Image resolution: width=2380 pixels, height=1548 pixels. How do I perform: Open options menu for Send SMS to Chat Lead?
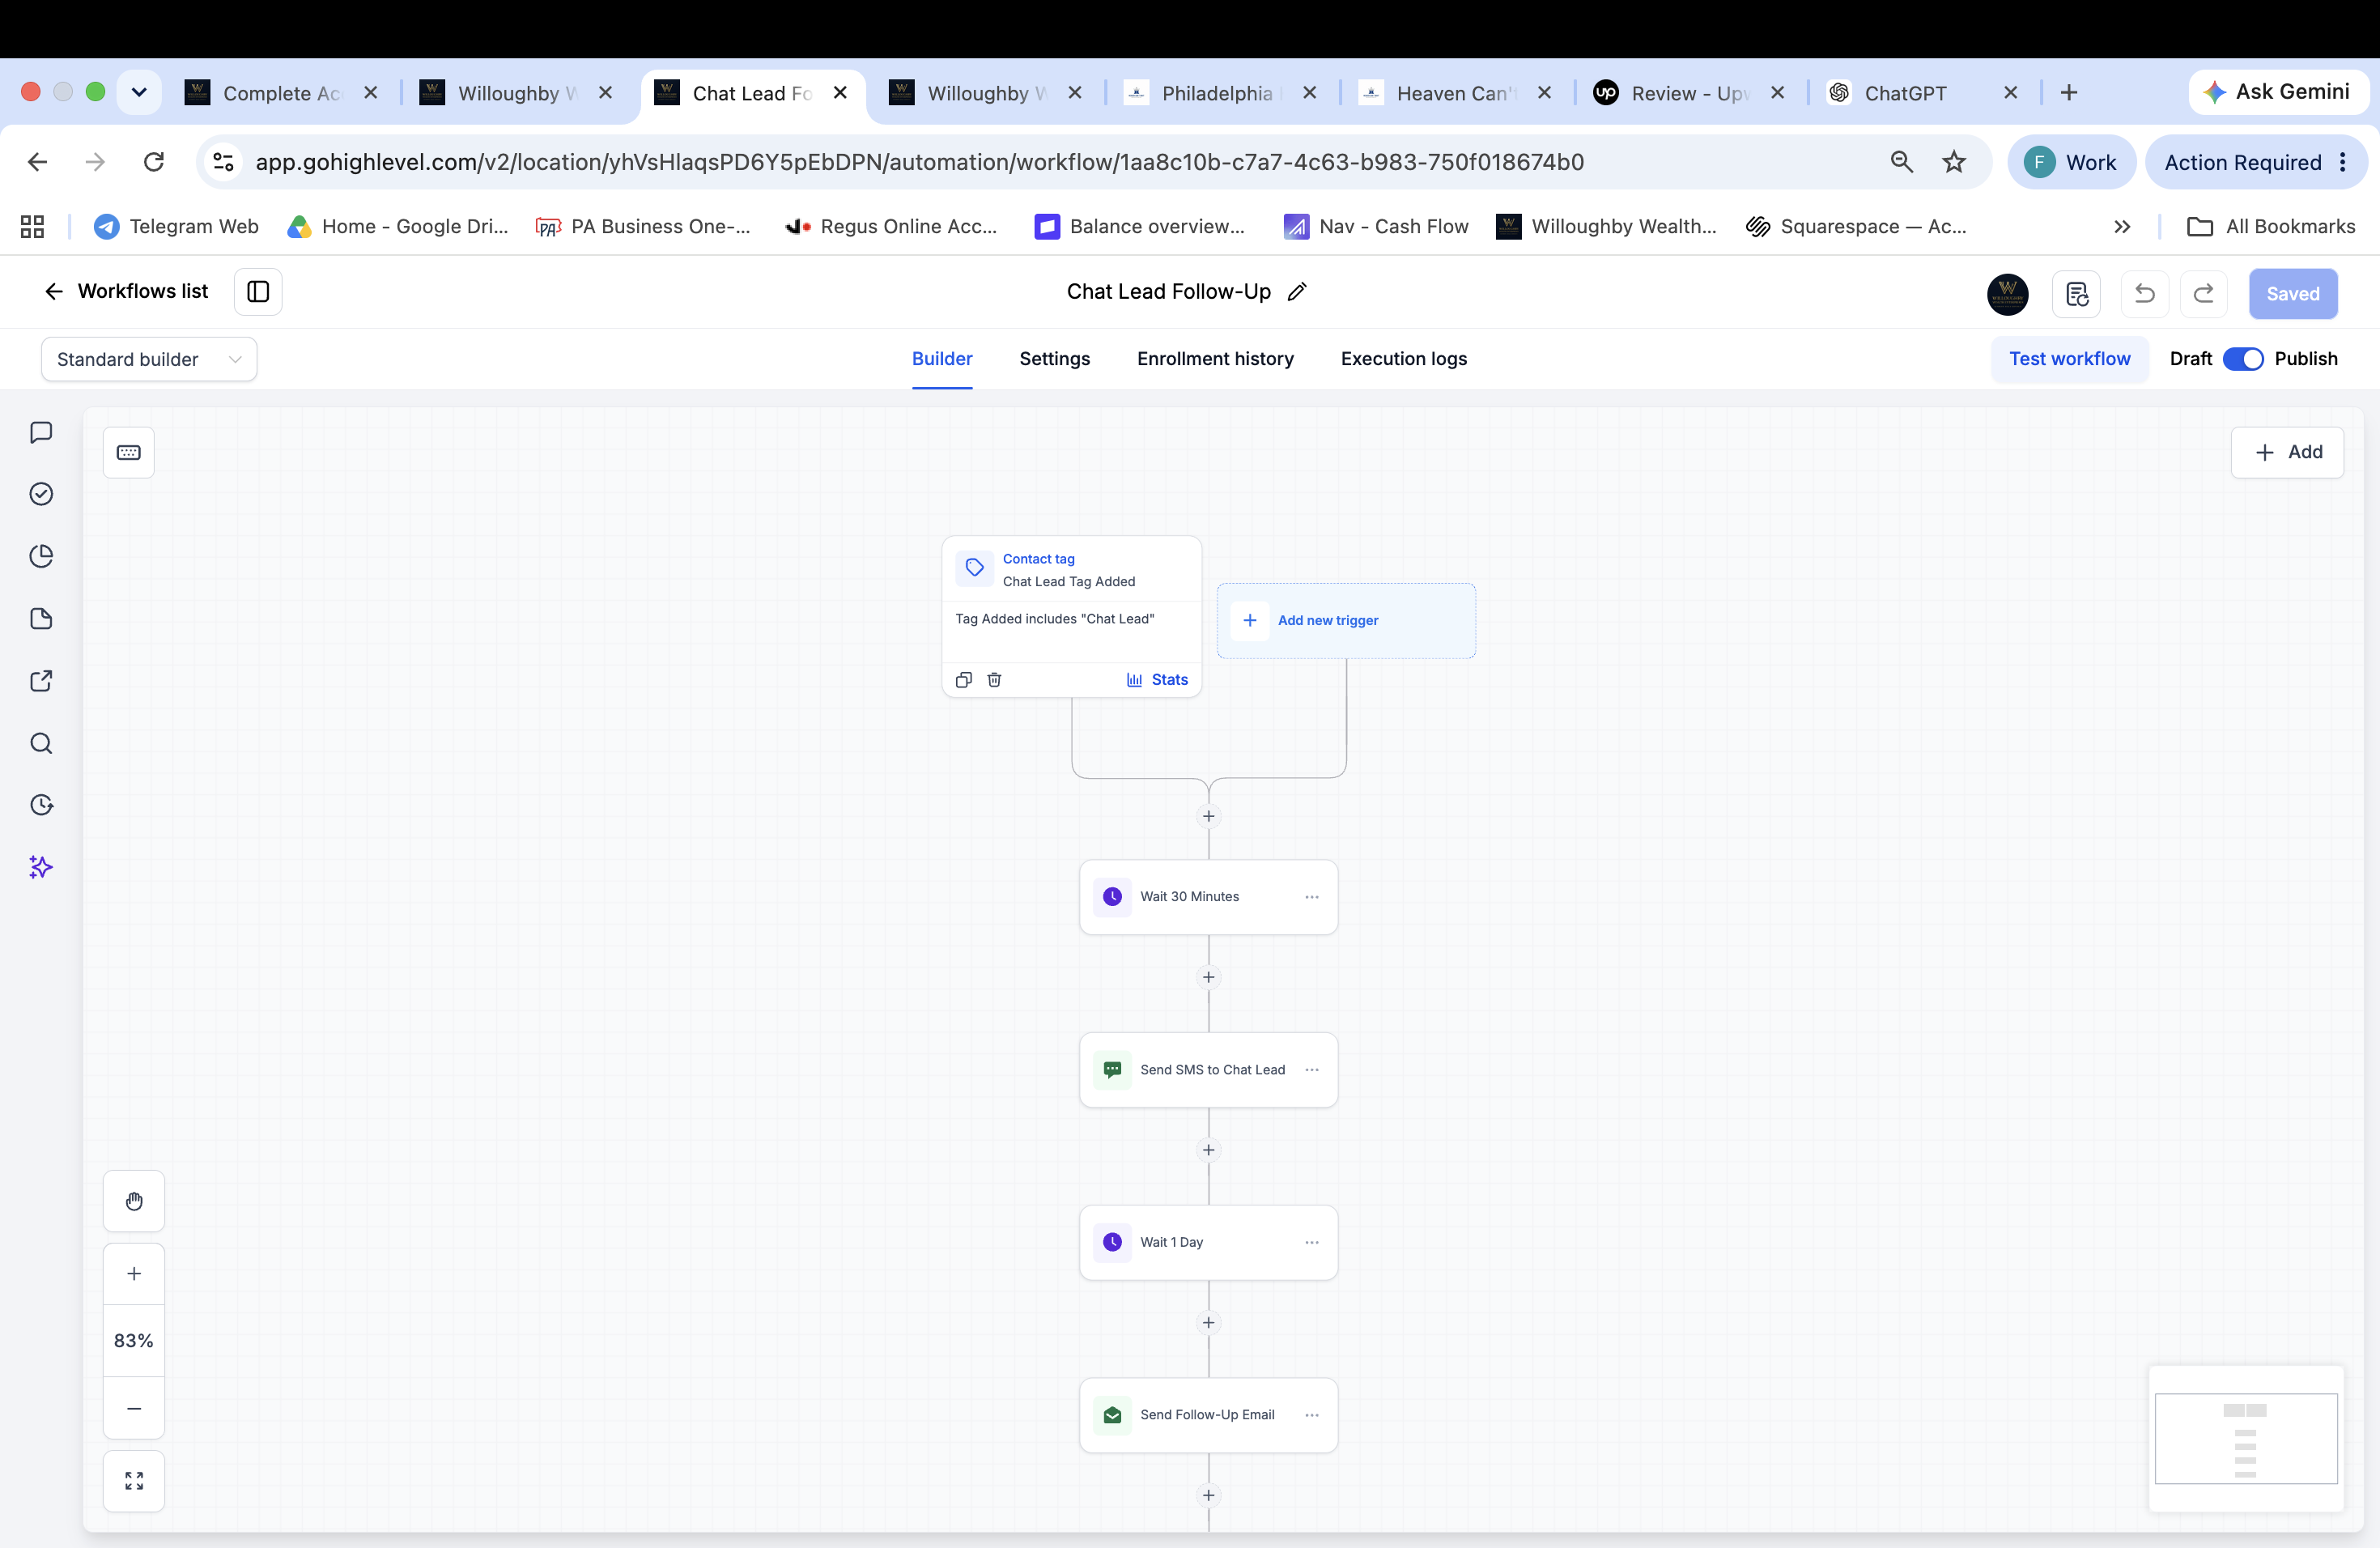tap(1312, 1070)
